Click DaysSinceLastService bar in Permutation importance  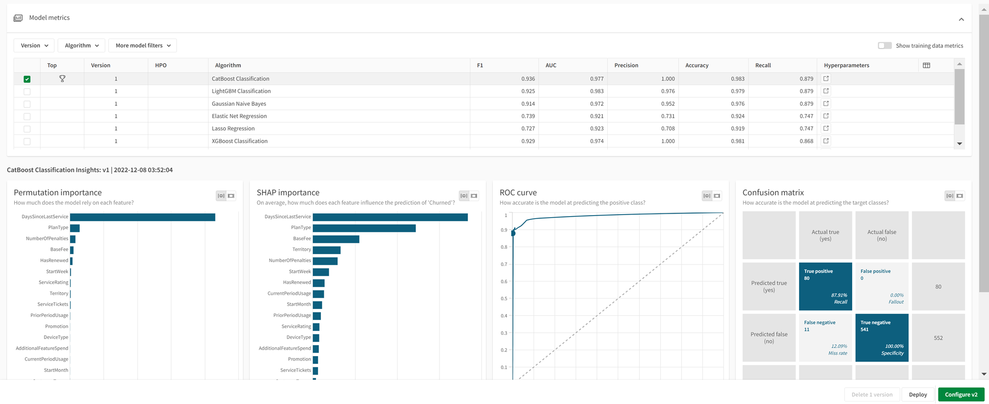[x=142, y=217]
